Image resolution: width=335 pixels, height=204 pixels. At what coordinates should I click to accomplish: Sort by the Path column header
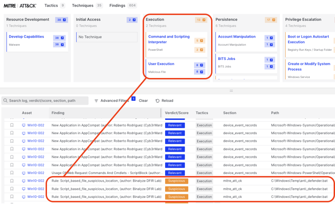click(x=275, y=113)
